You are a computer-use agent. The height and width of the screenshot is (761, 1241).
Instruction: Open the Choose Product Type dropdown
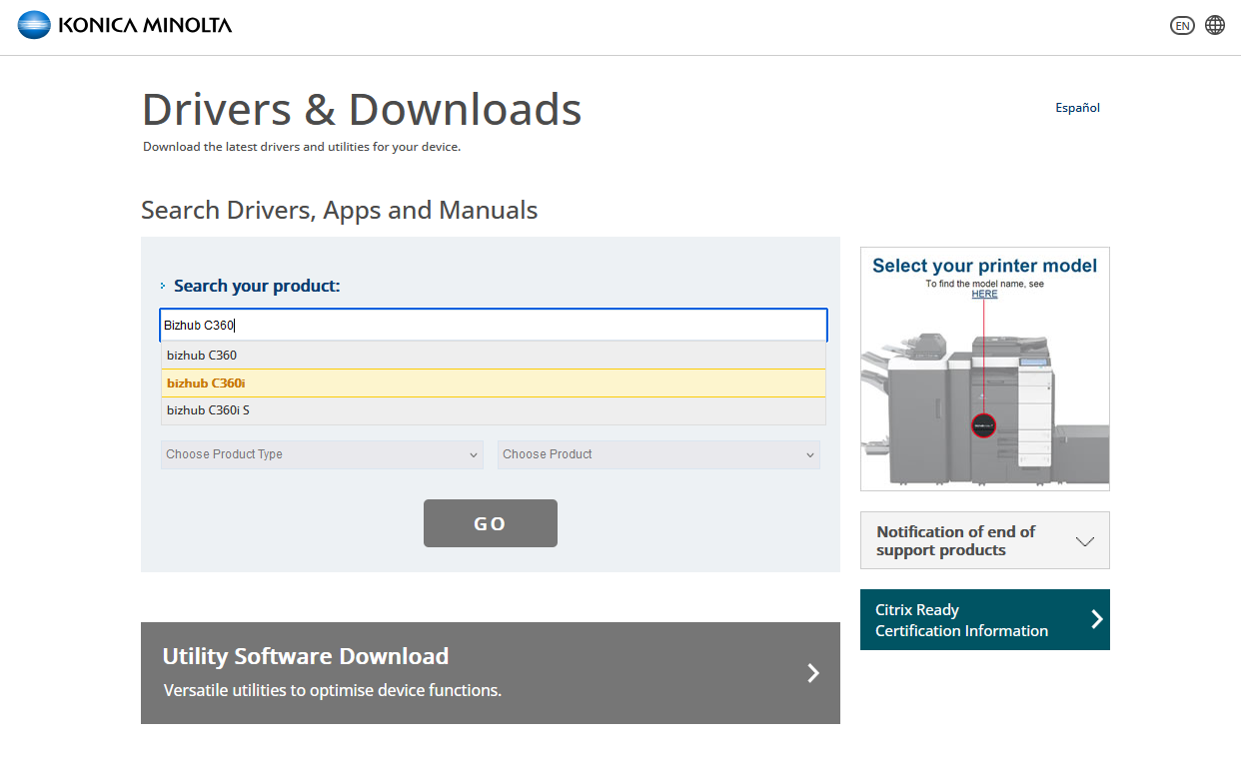coord(322,454)
